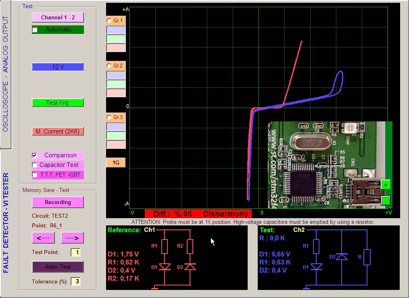Click the green plus zoom icon
This screenshot has width=409, height=298.
click(386, 185)
